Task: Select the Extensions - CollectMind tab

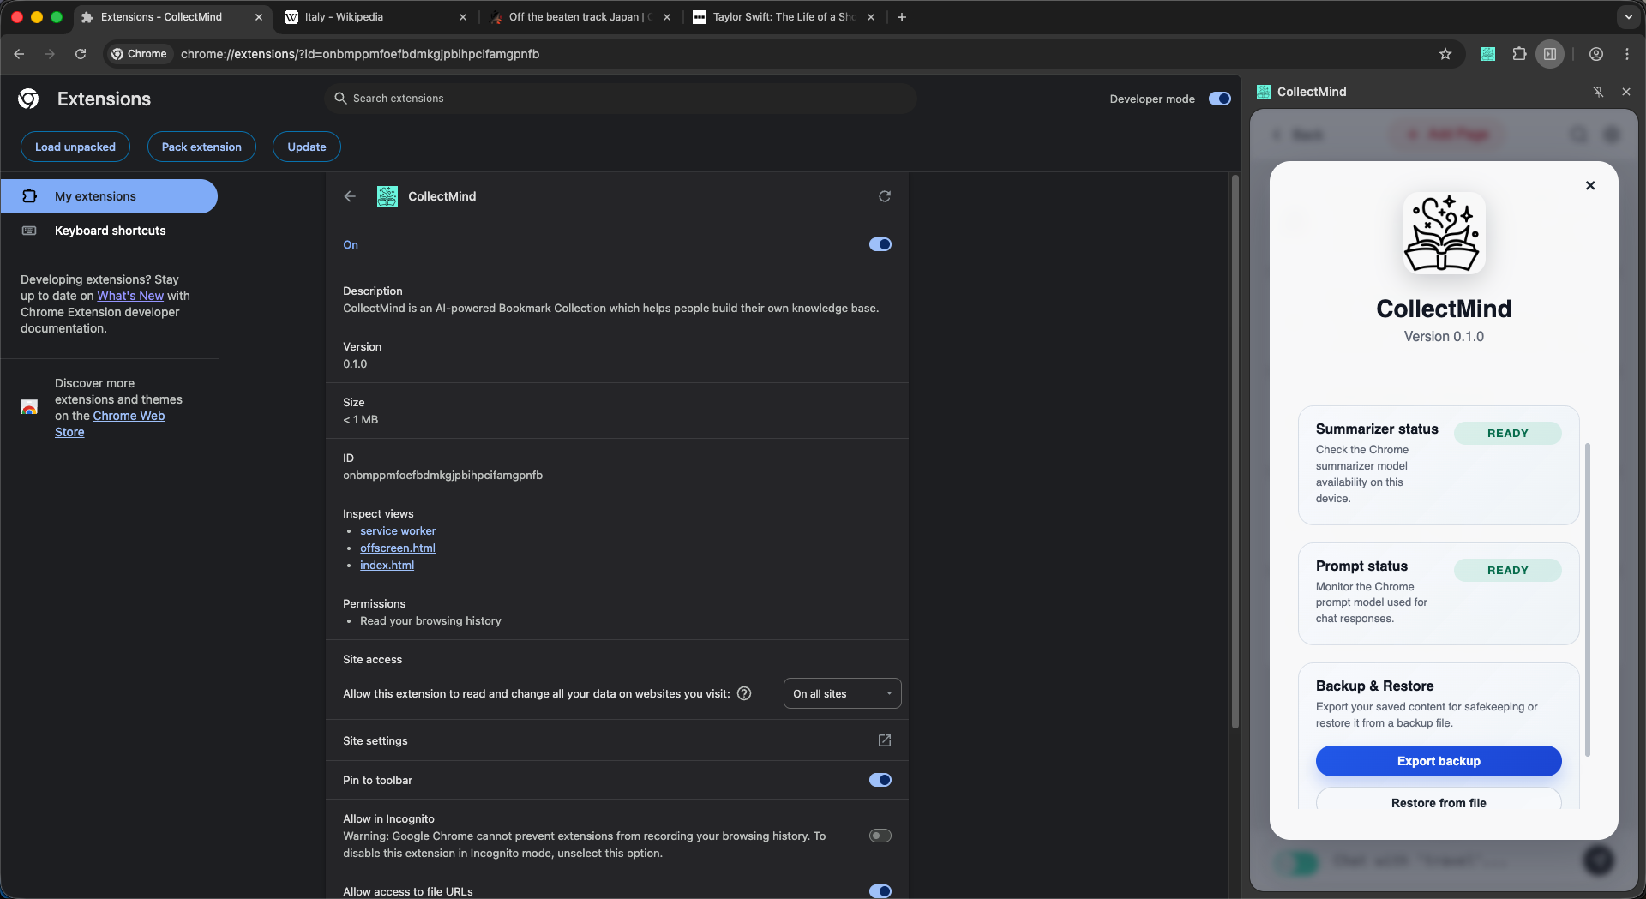Action: coord(173,17)
